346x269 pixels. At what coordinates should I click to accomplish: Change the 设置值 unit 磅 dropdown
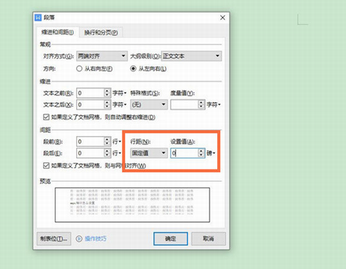pos(210,153)
